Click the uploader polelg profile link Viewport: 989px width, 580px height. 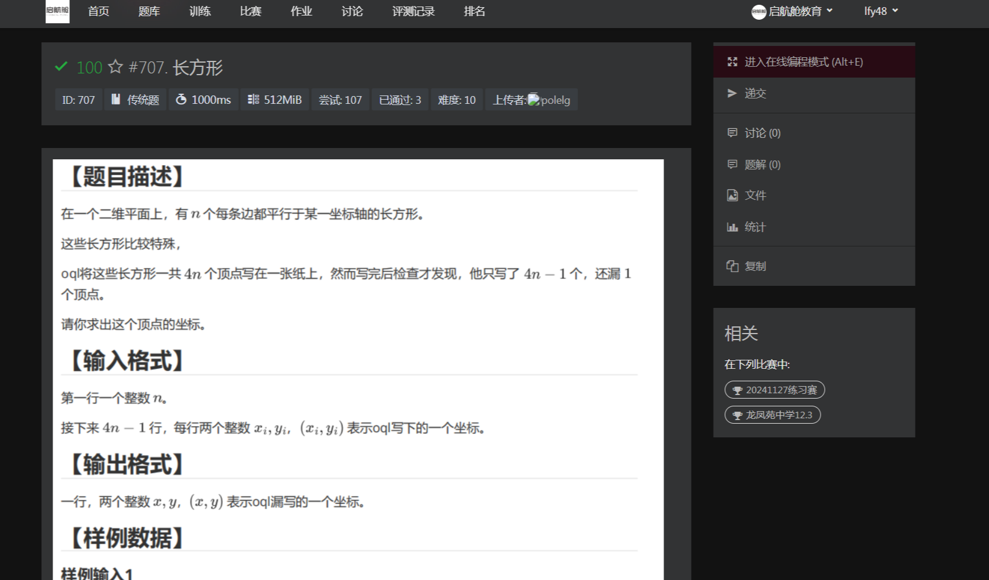(555, 100)
